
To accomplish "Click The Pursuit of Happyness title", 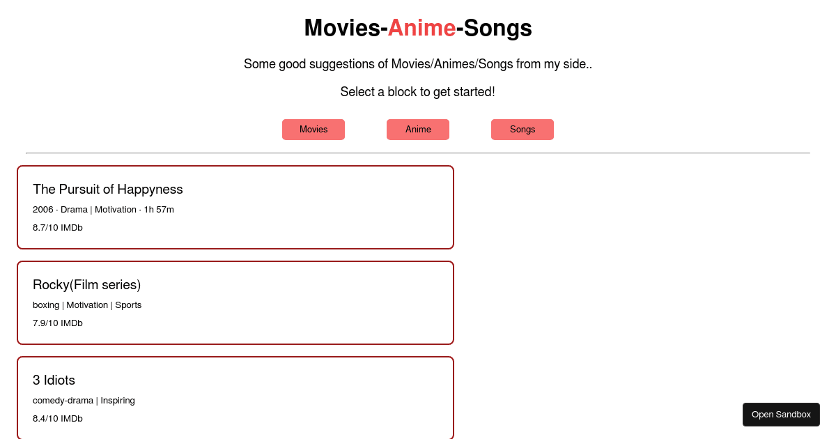I will click(x=108, y=190).
